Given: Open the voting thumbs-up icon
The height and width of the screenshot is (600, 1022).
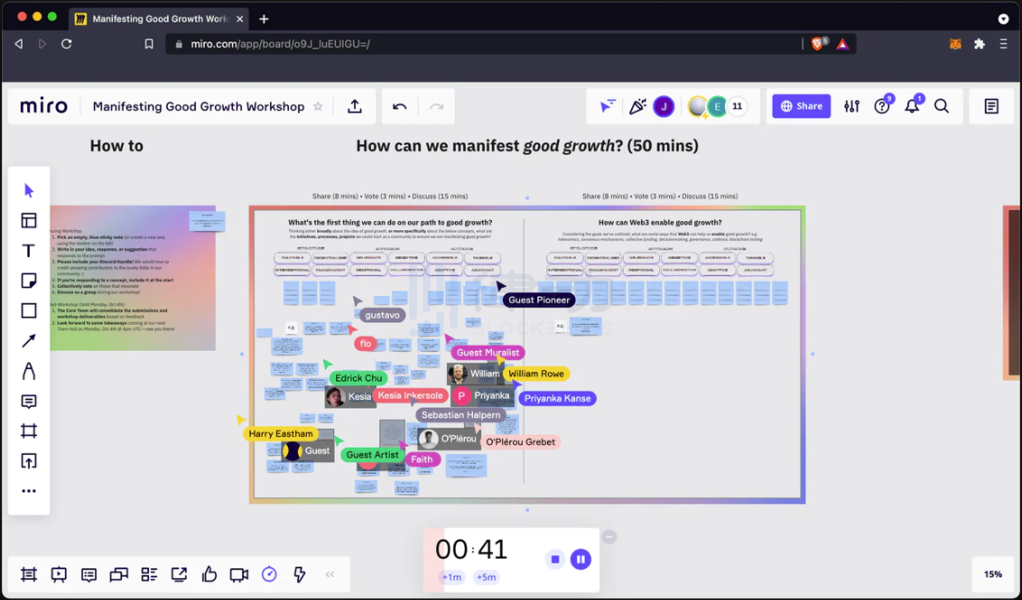Looking at the screenshot, I should pos(209,575).
